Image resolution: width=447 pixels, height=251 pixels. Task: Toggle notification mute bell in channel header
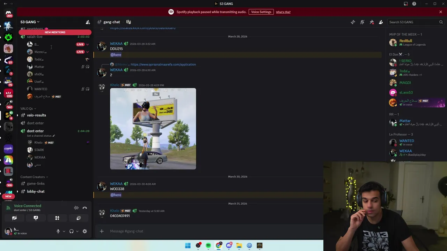tap(362, 22)
